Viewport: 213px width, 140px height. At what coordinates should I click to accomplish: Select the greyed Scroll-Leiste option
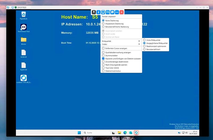[109, 34]
